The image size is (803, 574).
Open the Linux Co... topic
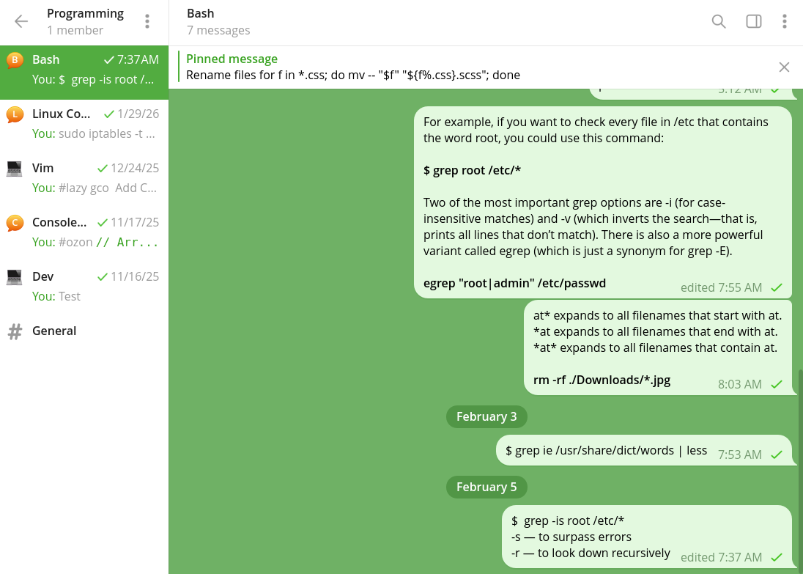tap(84, 123)
